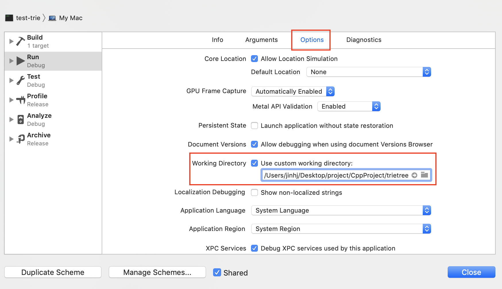
Task: Click the Manage Schemes button
Action: [157, 272]
